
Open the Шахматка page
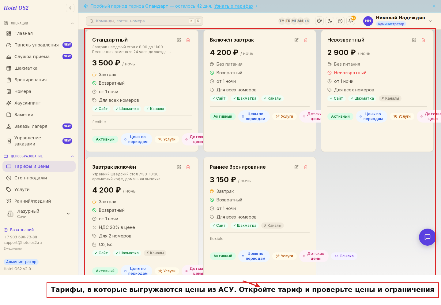tap(39, 68)
